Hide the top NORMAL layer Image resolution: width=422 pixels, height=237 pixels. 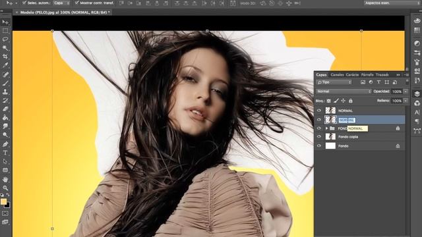[319, 111]
